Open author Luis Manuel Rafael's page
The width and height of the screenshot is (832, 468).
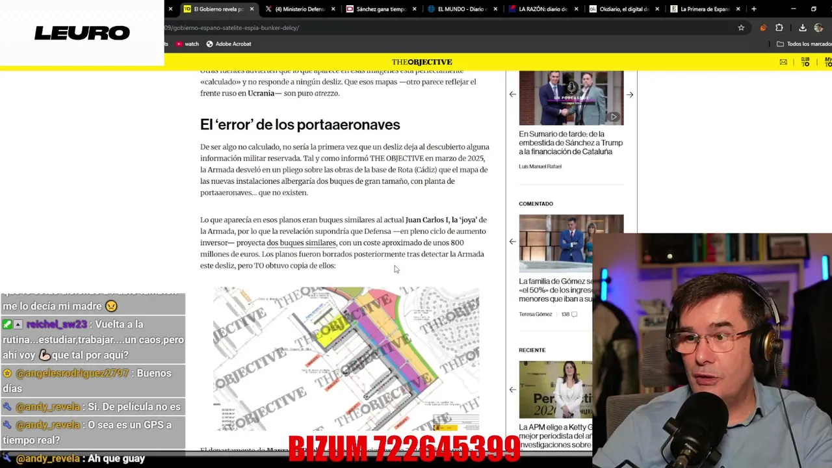point(540,166)
